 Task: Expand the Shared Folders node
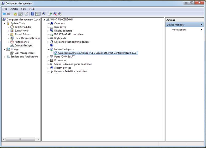point(8,34)
